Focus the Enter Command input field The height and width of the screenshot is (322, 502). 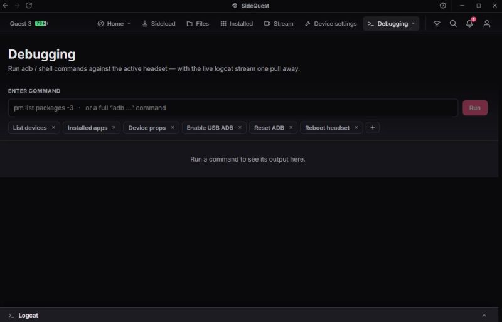click(233, 108)
